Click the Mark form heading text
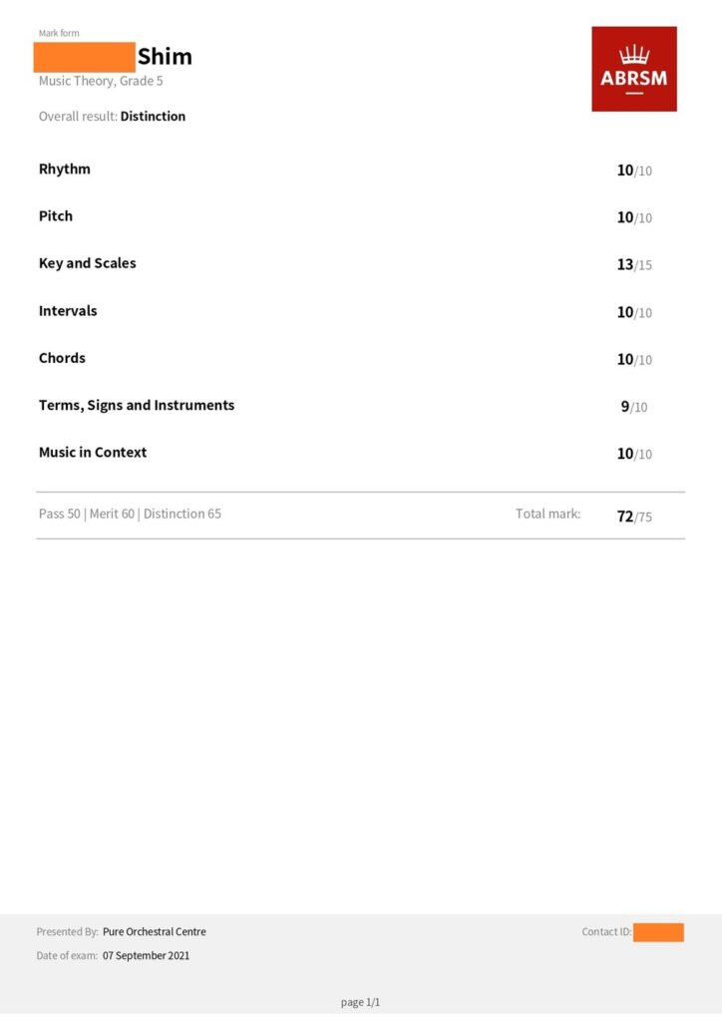 point(59,34)
